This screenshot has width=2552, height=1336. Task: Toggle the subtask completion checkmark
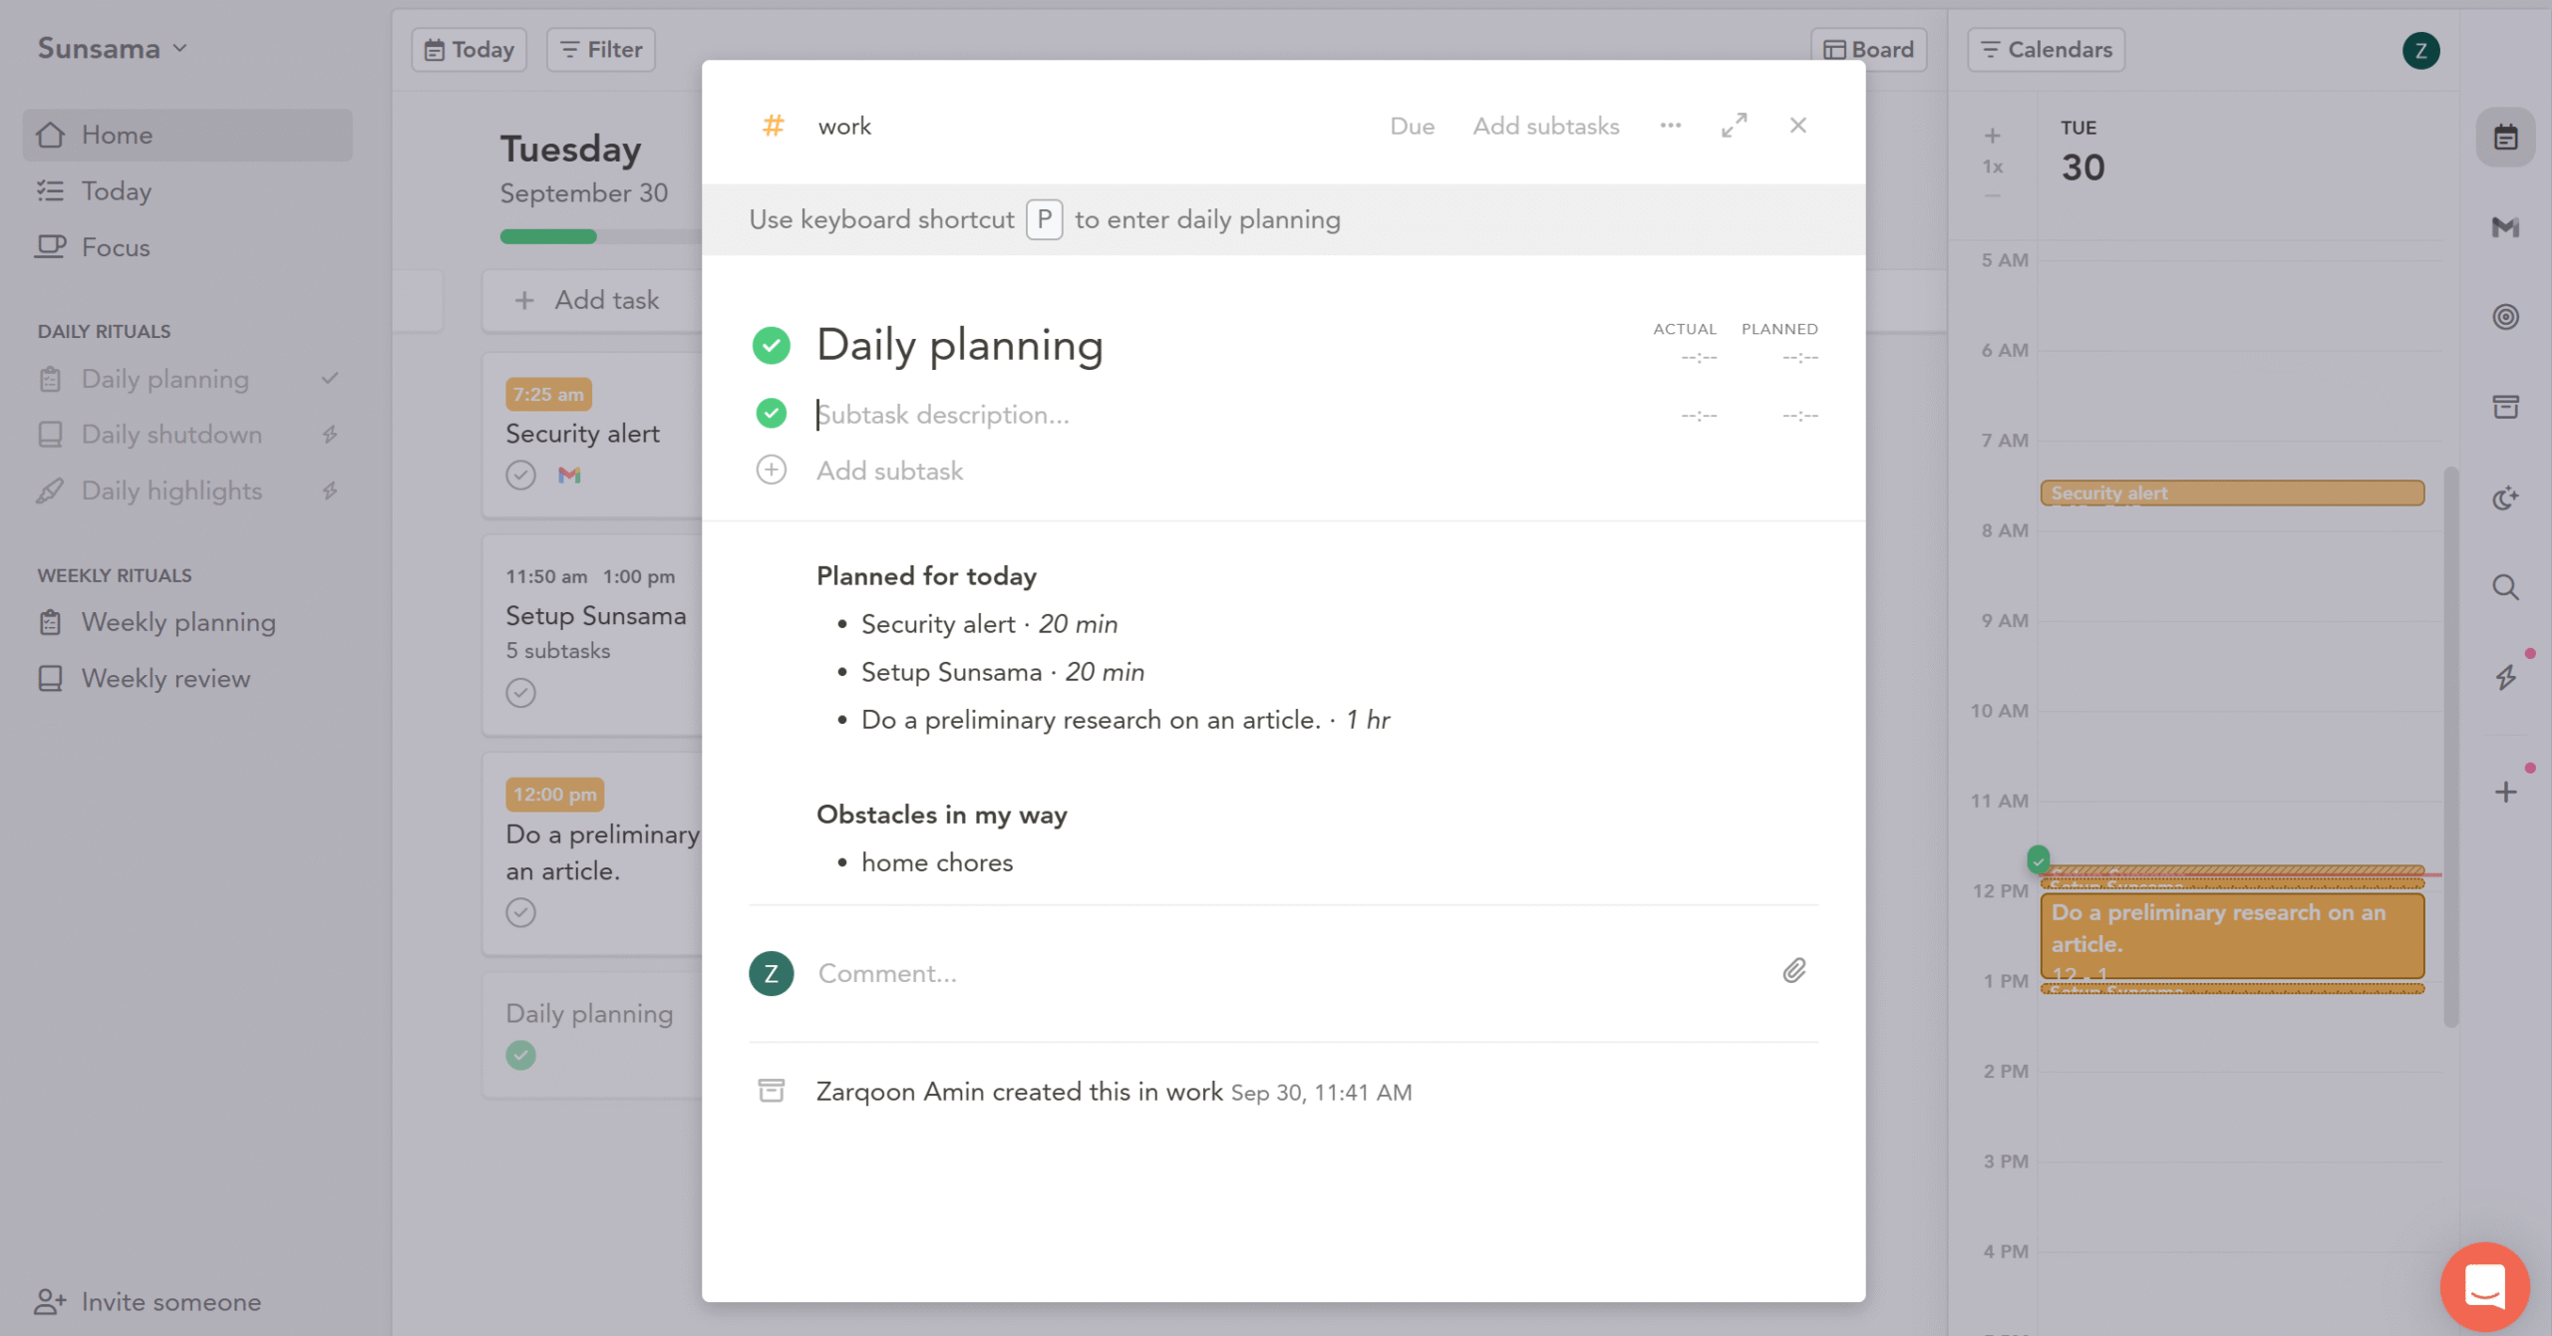[x=772, y=413]
